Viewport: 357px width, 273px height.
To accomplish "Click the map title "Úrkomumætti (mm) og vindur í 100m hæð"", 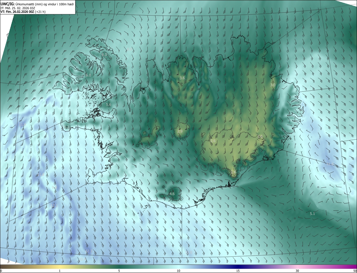I will pyautogui.click(x=44, y=4).
